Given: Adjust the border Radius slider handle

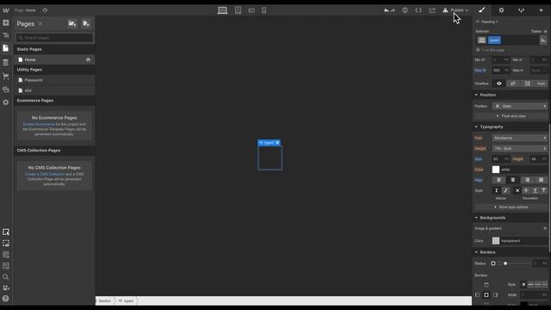Looking at the screenshot, I should (x=505, y=263).
